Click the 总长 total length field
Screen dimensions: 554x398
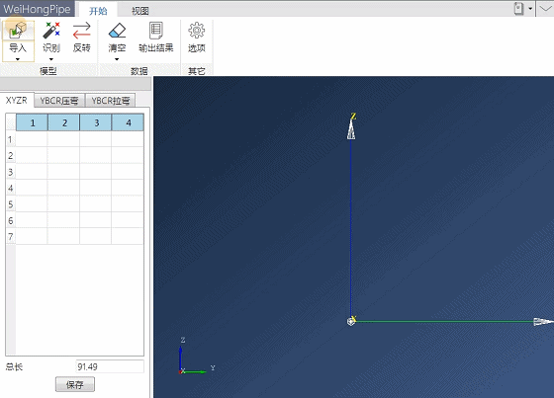110,366
